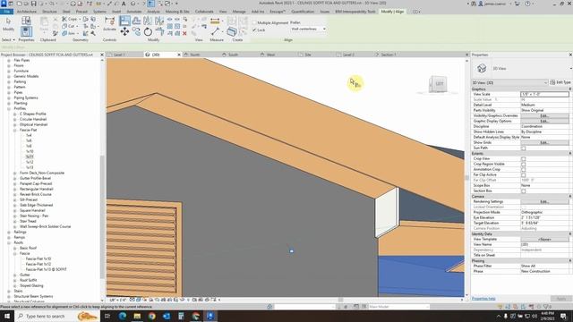Collapse the Profiles tree node

click(9, 108)
